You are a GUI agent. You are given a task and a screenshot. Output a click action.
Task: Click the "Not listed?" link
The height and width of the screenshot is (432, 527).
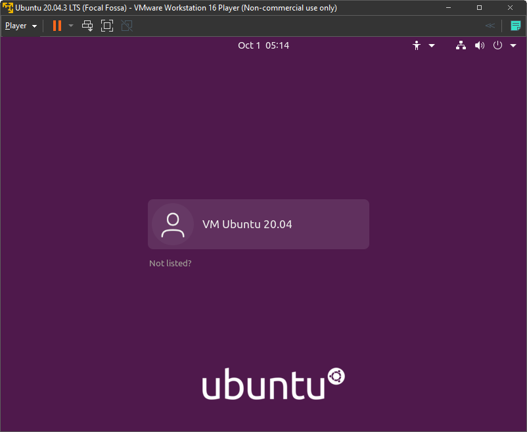click(x=170, y=263)
